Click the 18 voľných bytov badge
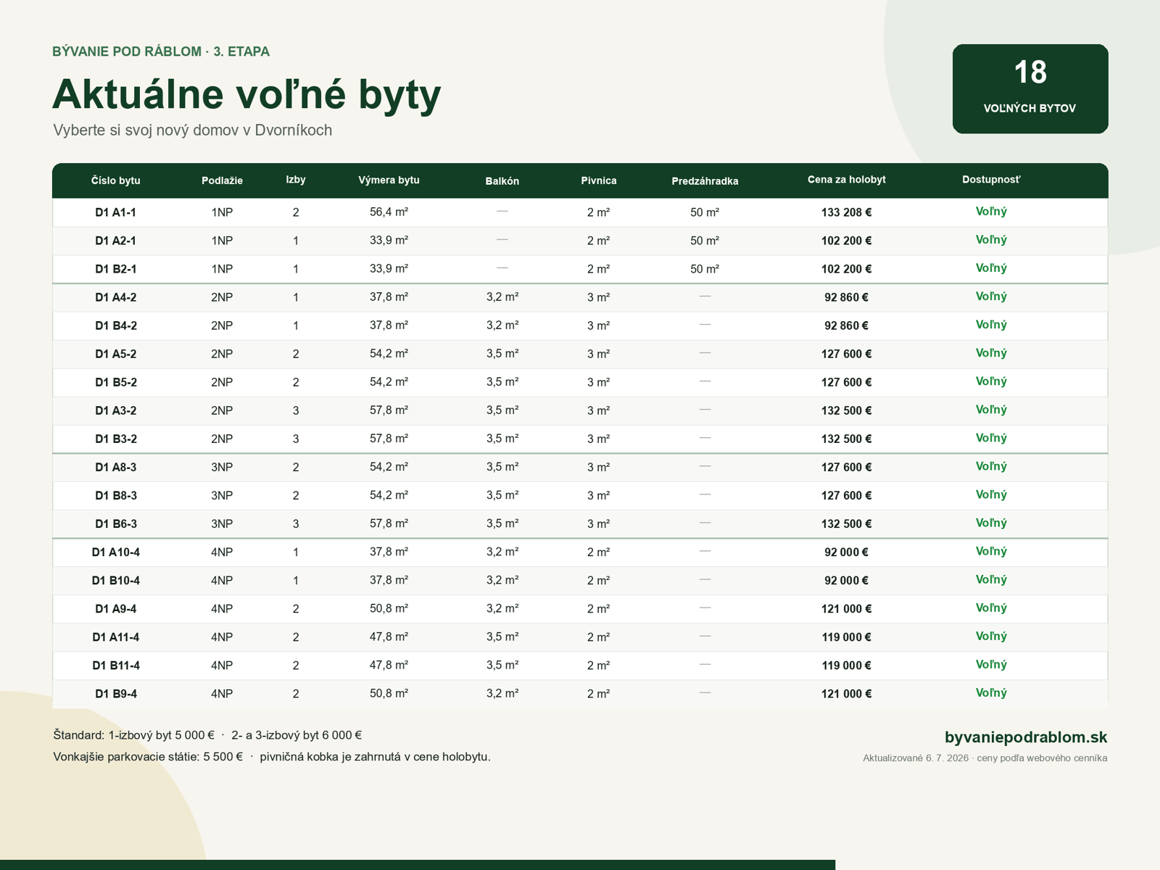The image size is (1160, 870). point(1030,88)
